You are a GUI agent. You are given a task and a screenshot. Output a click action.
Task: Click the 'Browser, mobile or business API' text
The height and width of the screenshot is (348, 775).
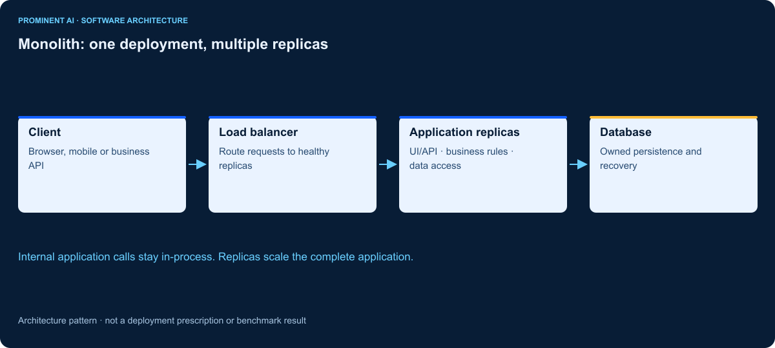coord(89,159)
